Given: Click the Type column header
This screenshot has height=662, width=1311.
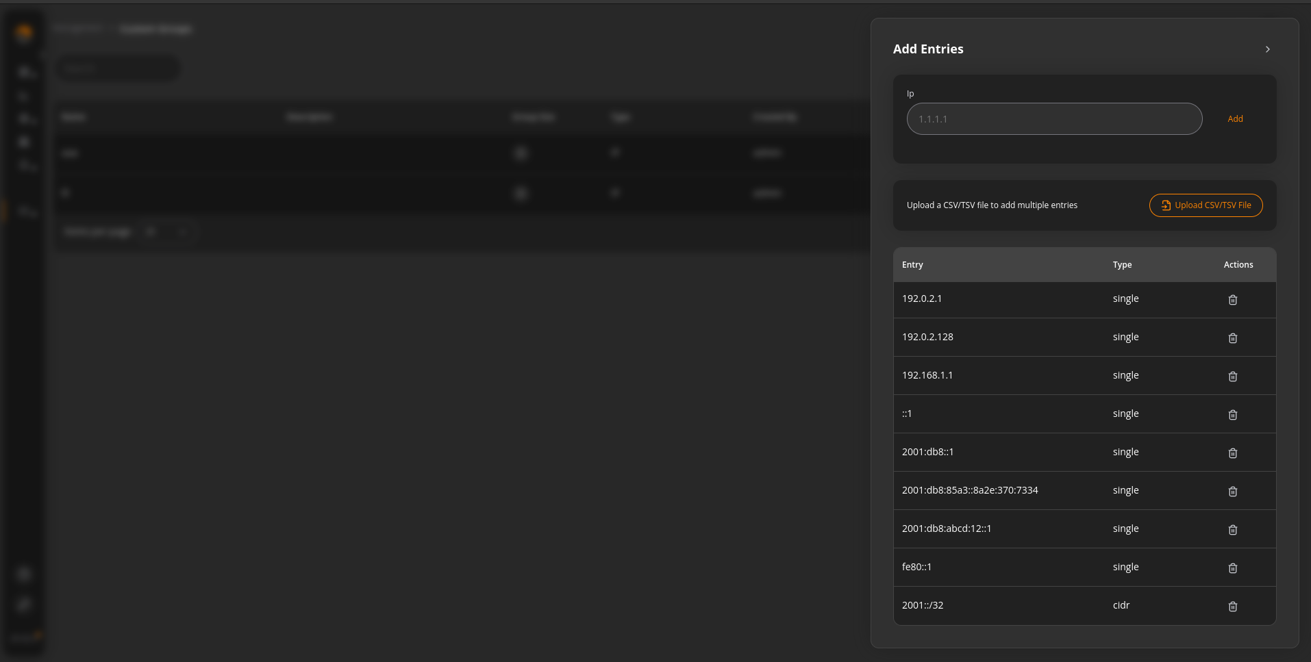Looking at the screenshot, I should [1122, 265].
